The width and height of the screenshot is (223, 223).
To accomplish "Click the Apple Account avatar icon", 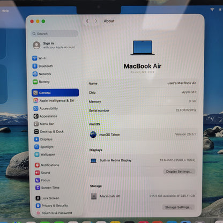I will tap(36, 45).
